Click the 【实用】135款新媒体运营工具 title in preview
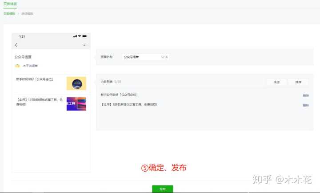 pyautogui.click(x=40, y=102)
